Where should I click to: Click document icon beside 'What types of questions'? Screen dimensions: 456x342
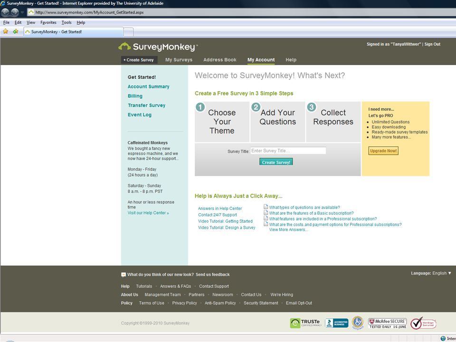pos(266,207)
